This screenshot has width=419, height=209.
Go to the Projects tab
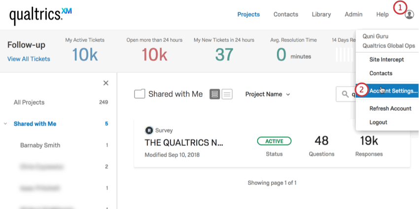click(x=248, y=14)
